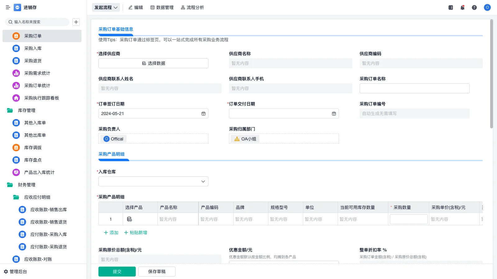Collapse the 财务管理 folder
Image resolution: width=497 pixels, height=279 pixels.
tap(10, 185)
